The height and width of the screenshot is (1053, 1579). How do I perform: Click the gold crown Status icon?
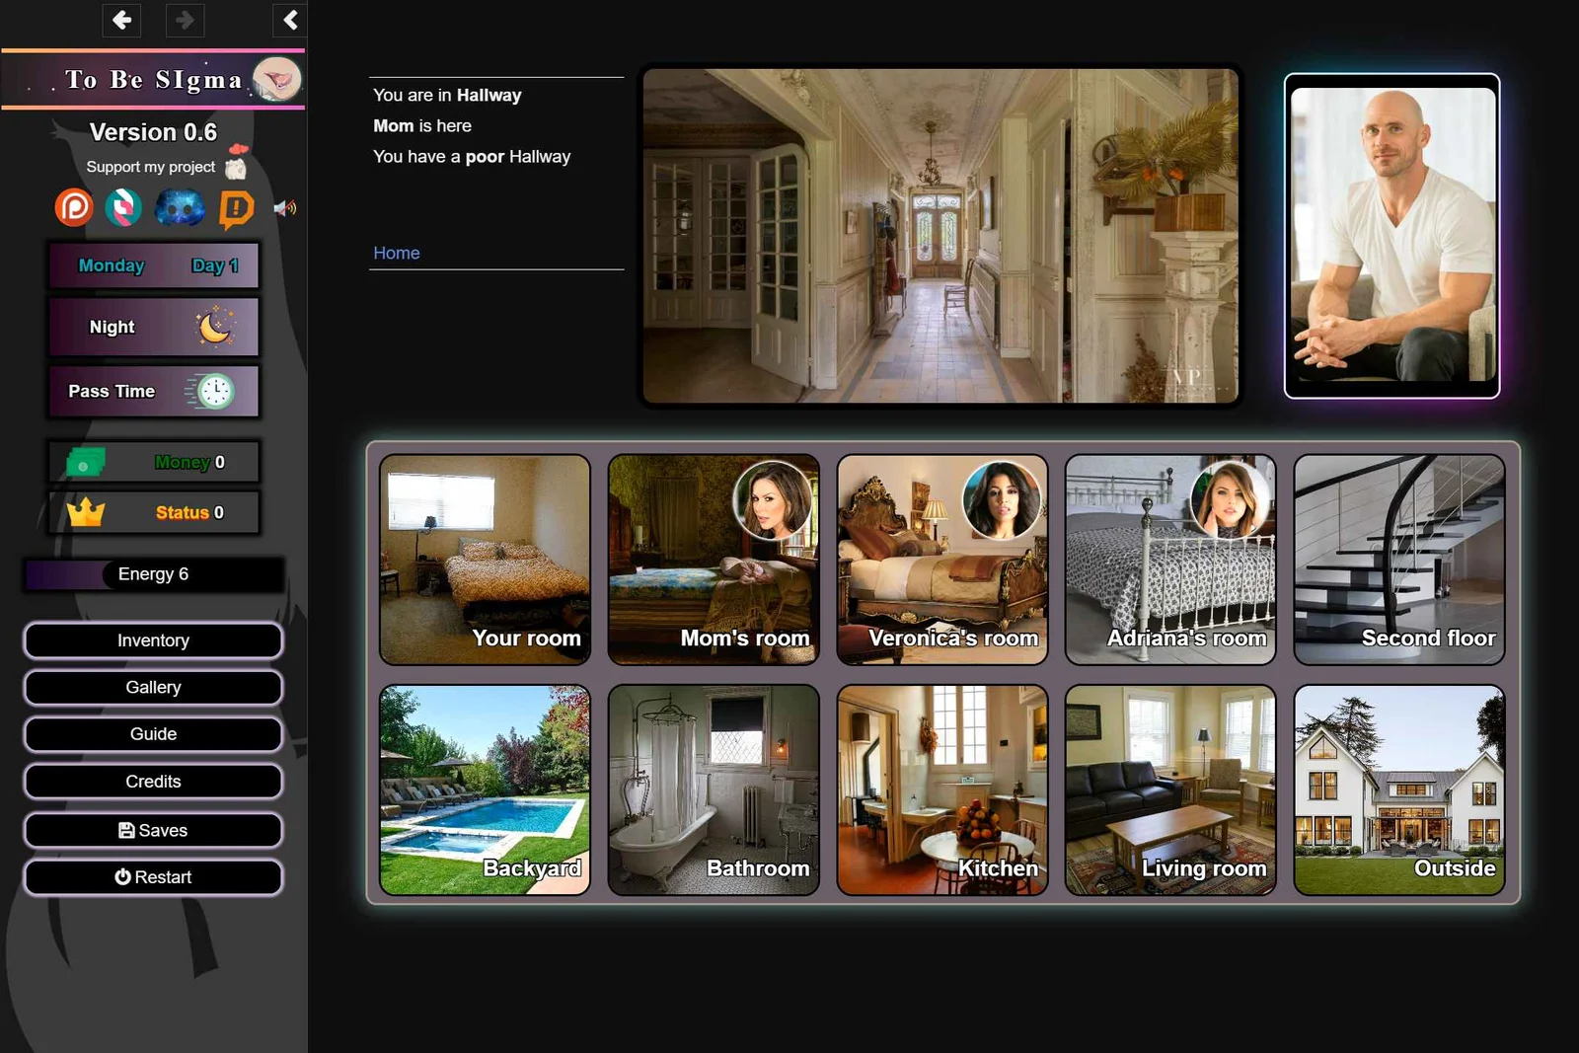pyautogui.click(x=86, y=512)
